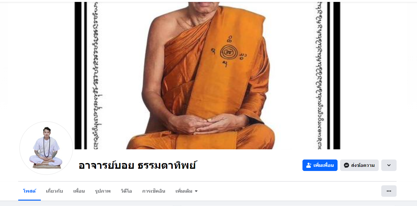The image size is (417, 206).
Task: Click the profile name อาจารย์บอย ธรรมดาทิพย์
Action: [137, 166]
